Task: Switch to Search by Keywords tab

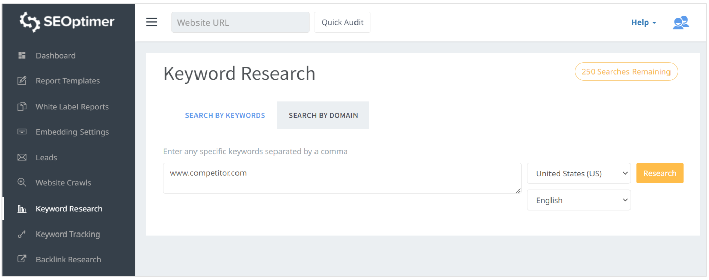Action: pyautogui.click(x=225, y=115)
